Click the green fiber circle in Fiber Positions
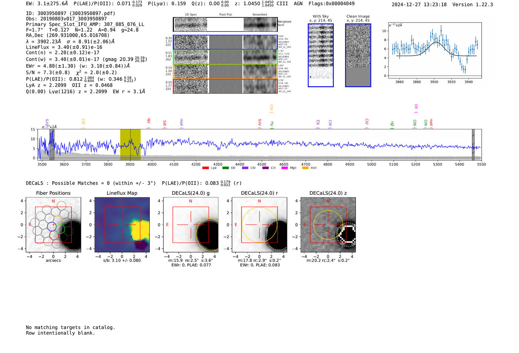 (61, 229)
